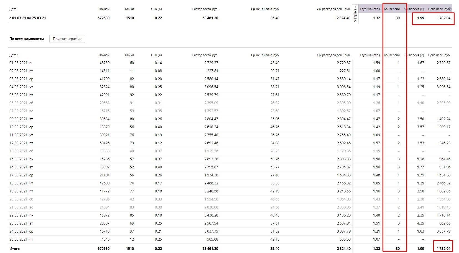The height and width of the screenshot is (253, 459).
Task: Sort daily table by Глубина (стр.) header
Action: 370,55
